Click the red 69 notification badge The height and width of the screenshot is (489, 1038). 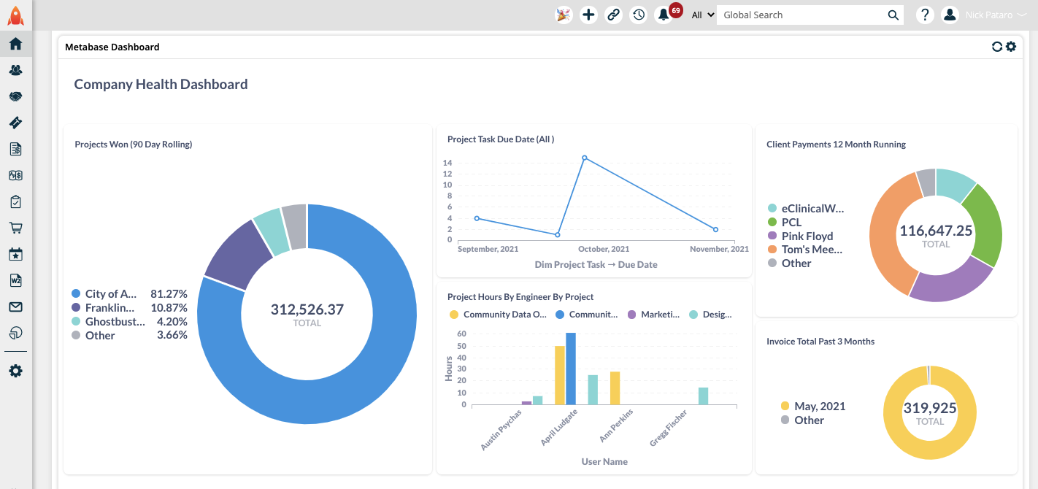click(676, 10)
